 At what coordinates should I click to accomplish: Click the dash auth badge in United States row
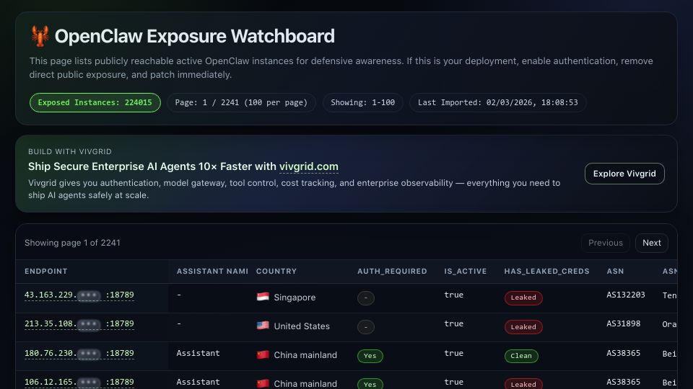(x=366, y=327)
